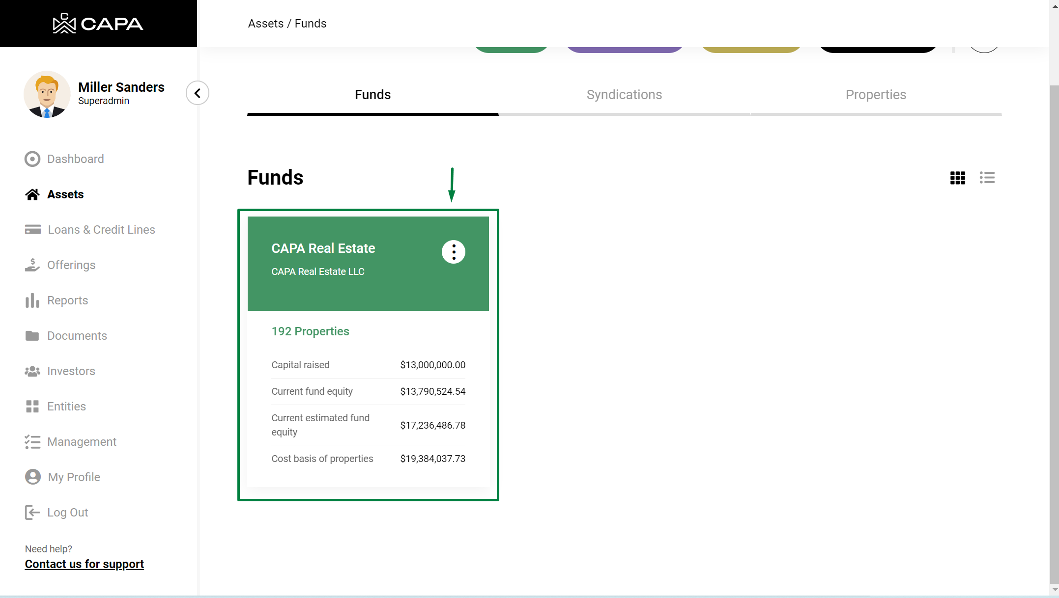The width and height of the screenshot is (1059, 598).
Task: Click the Assets house icon
Action: point(32,194)
